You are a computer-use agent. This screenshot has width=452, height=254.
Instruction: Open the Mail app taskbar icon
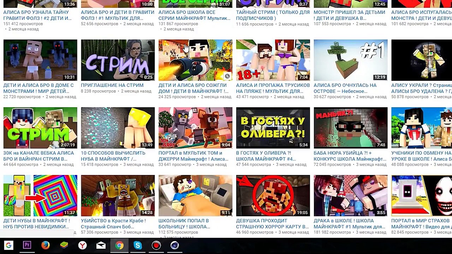pyautogui.click(x=101, y=246)
